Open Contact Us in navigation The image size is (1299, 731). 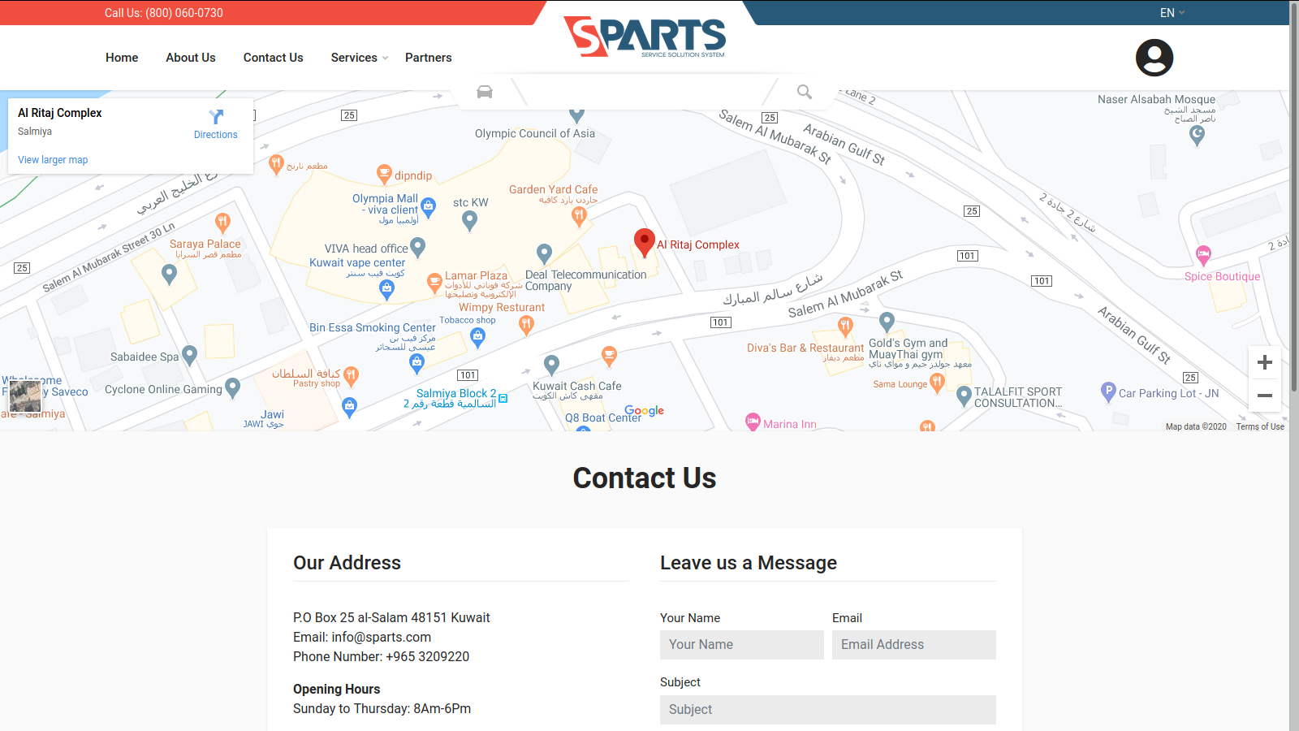(x=274, y=58)
